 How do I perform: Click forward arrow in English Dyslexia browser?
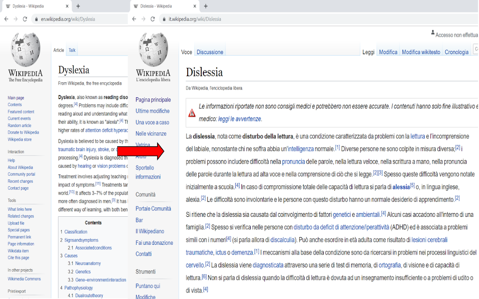click(x=15, y=19)
